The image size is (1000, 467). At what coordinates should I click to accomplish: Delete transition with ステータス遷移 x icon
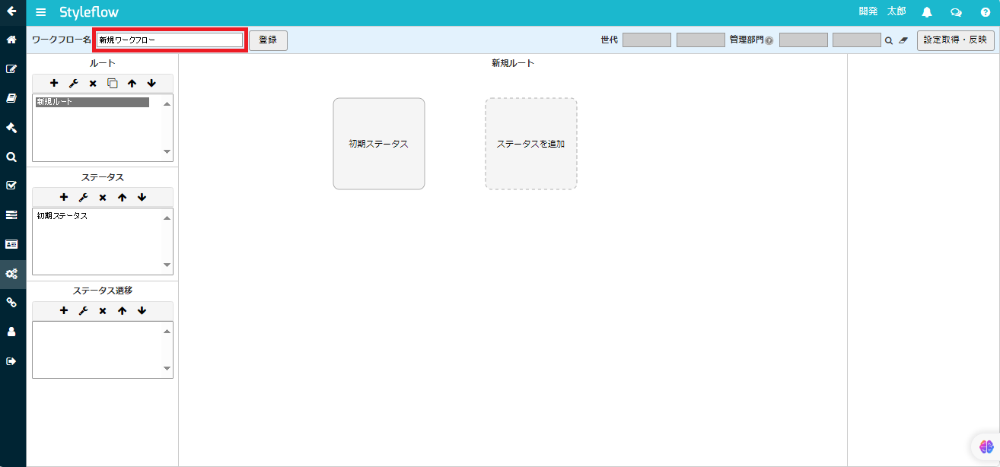pos(103,310)
